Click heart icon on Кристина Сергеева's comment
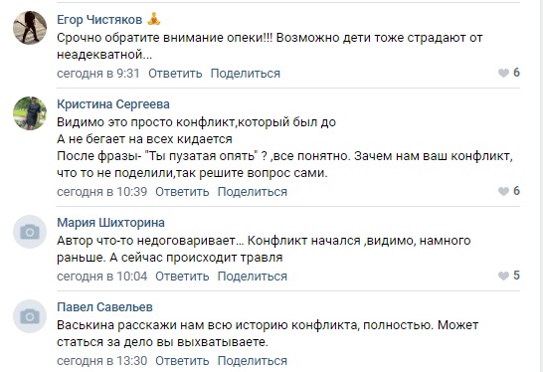This screenshot has height=372, width=543. tap(503, 191)
